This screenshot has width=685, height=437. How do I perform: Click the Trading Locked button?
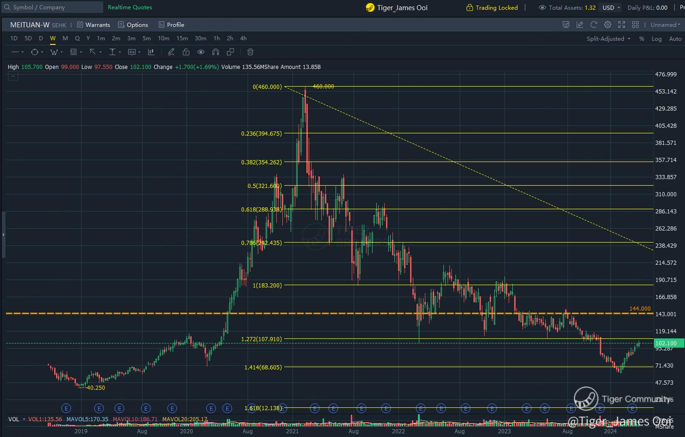pos(492,7)
